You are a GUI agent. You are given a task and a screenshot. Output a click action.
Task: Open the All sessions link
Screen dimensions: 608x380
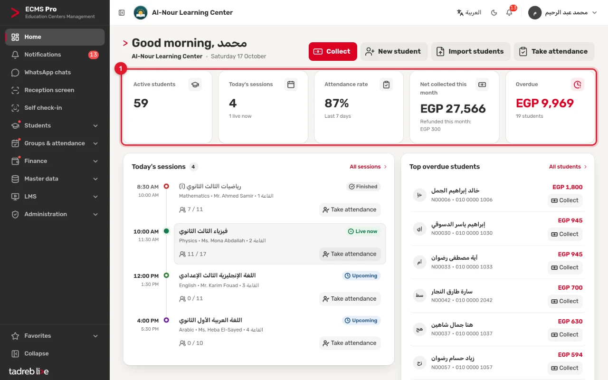[368, 167]
